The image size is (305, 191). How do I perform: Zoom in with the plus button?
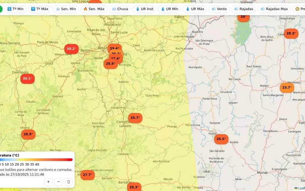click(48, 182)
